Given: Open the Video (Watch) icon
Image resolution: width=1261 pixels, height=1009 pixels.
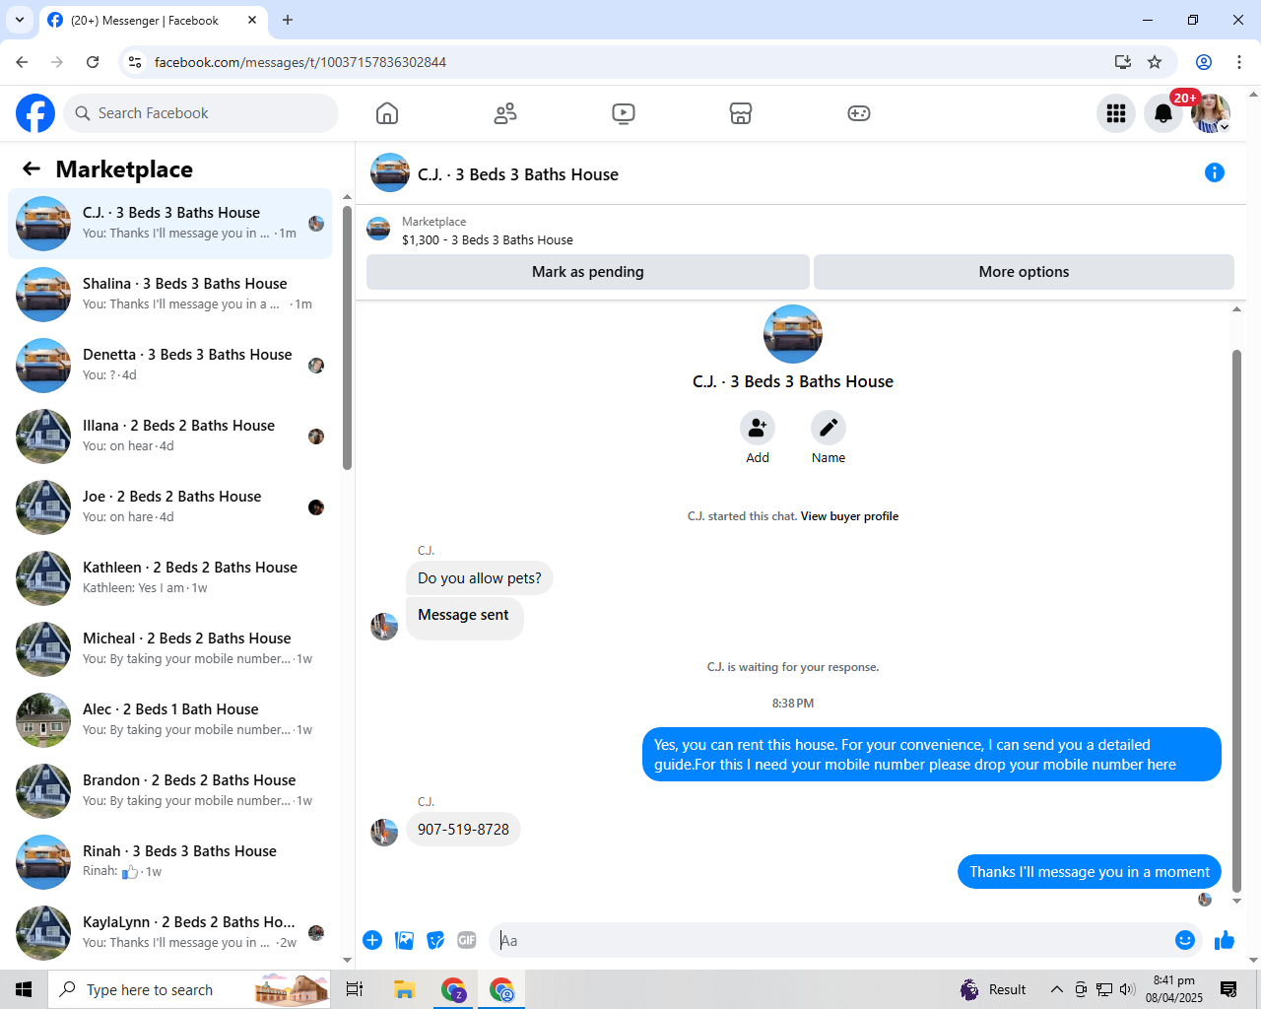Looking at the screenshot, I should (624, 113).
